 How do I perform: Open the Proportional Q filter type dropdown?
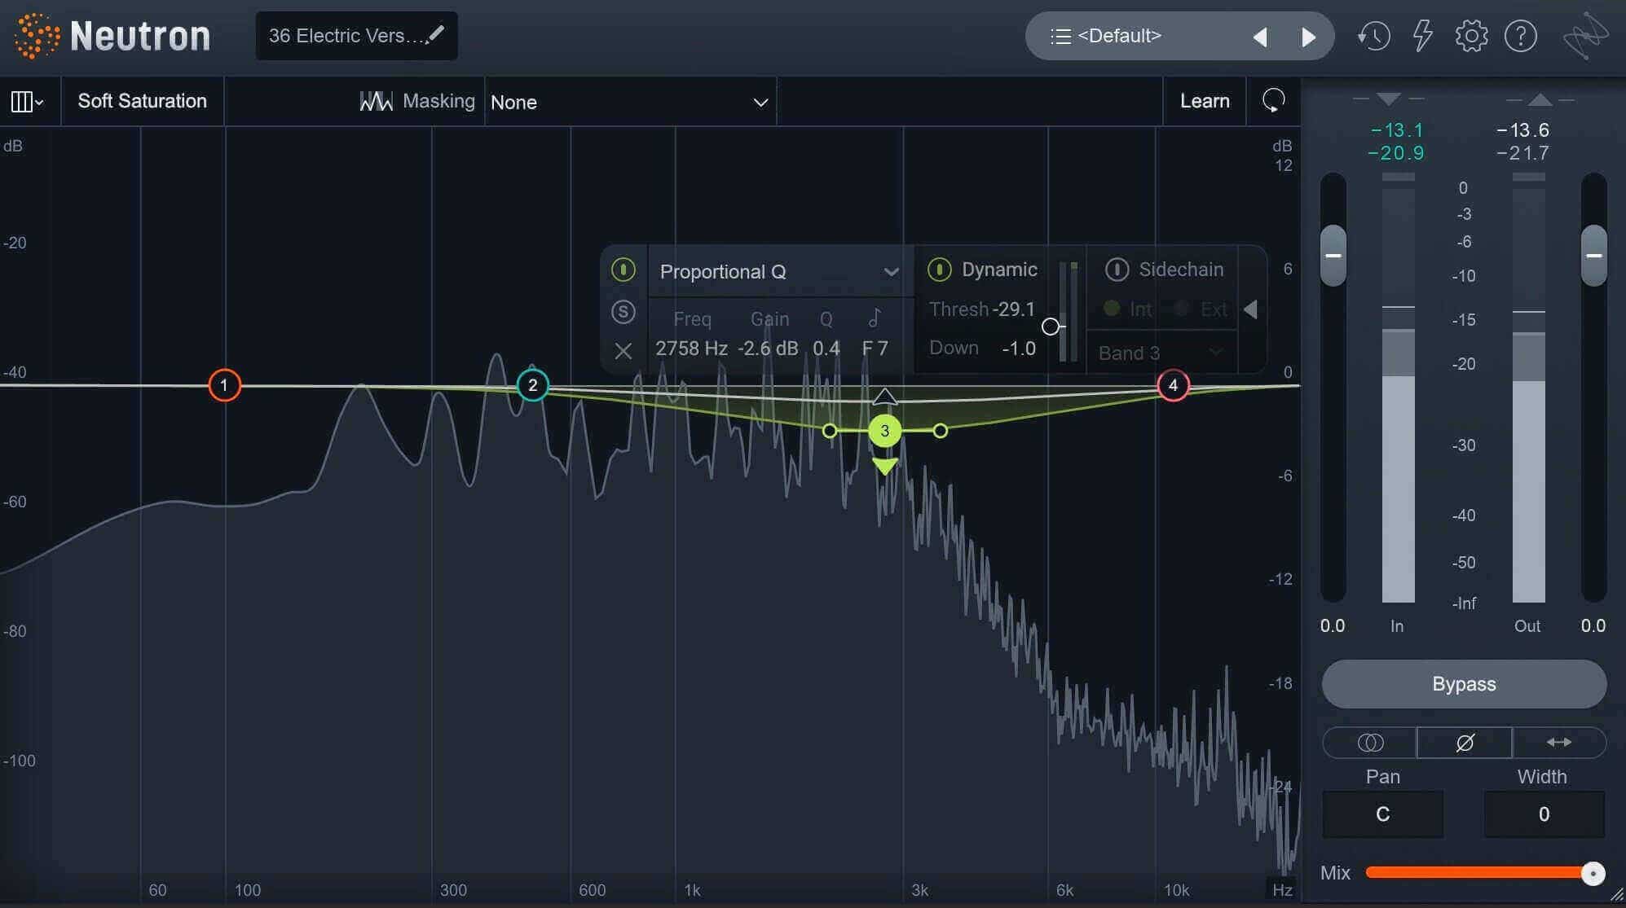point(780,272)
